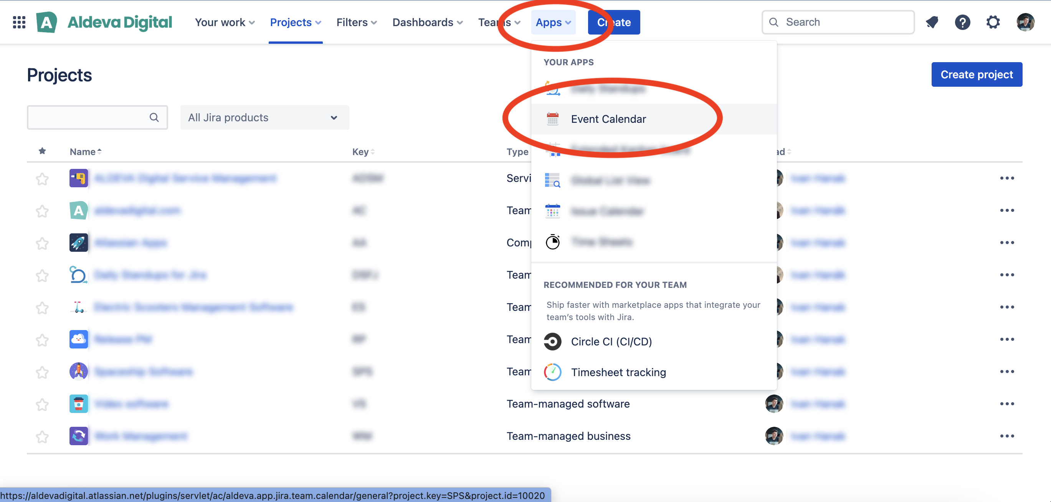1051x502 pixels.
Task: Focus the top Search field
Action: [x=838, y=22]
